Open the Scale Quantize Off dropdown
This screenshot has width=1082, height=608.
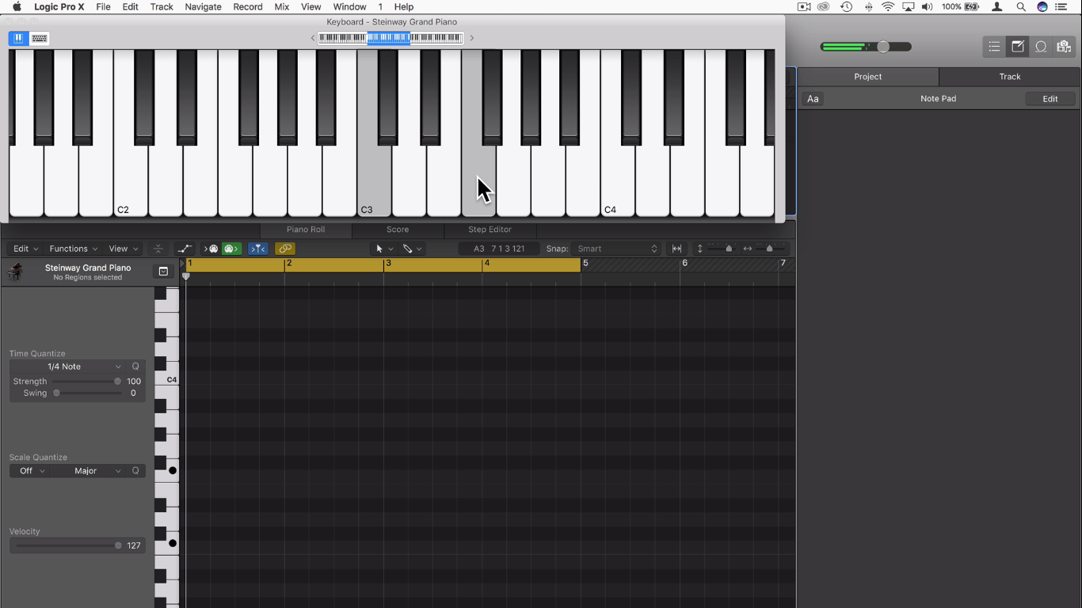(x=30, y=471)
